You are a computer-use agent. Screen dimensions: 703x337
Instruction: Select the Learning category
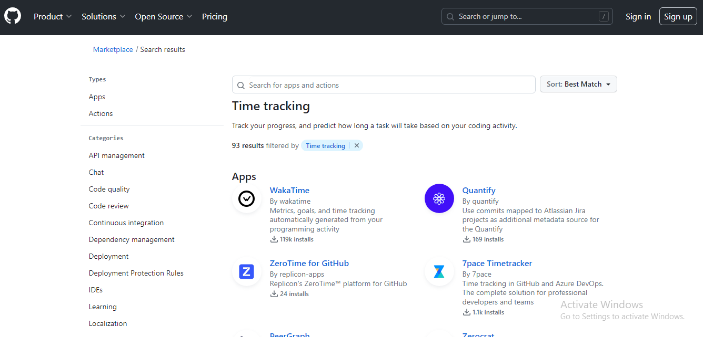tap(103, 307)
